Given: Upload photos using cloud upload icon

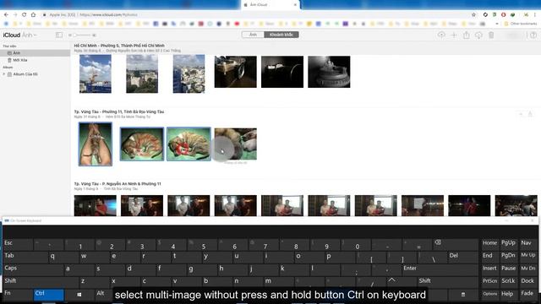Looking at the screenshot, I should click(441, 35).
